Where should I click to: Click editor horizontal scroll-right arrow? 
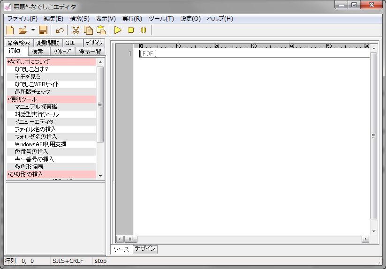(x=365, y=239)
